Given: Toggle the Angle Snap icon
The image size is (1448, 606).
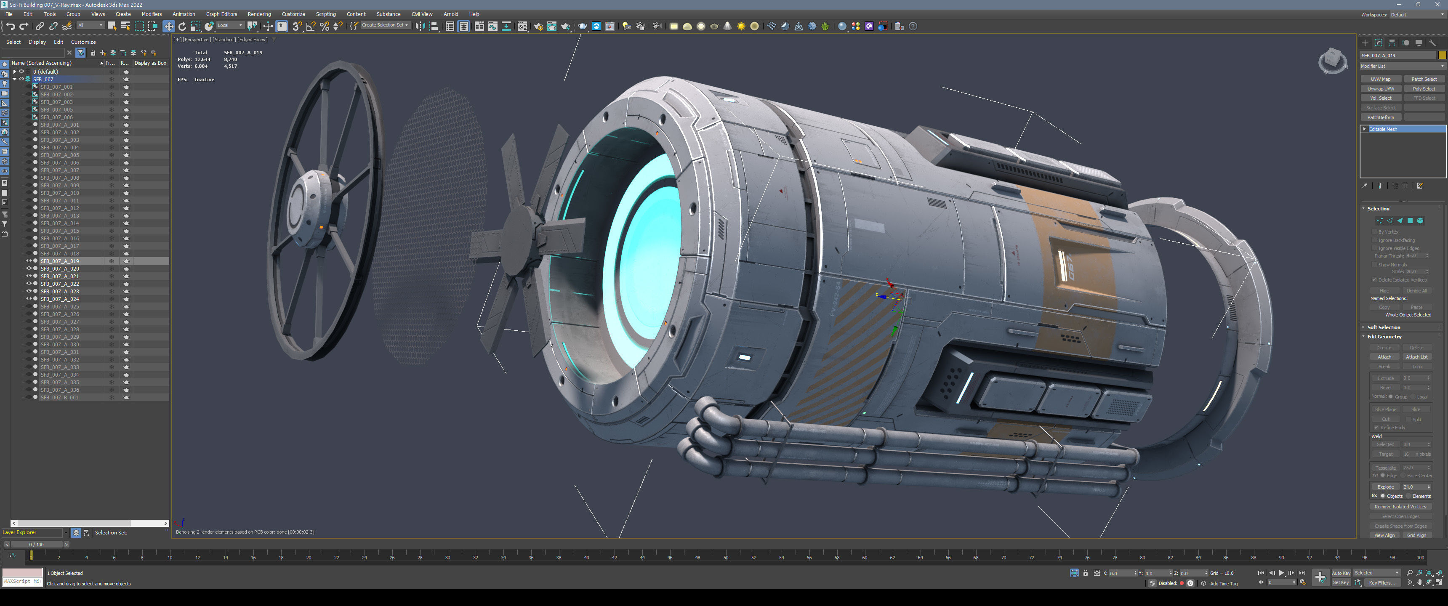Looking at the screenshot, I should (310, 26).
